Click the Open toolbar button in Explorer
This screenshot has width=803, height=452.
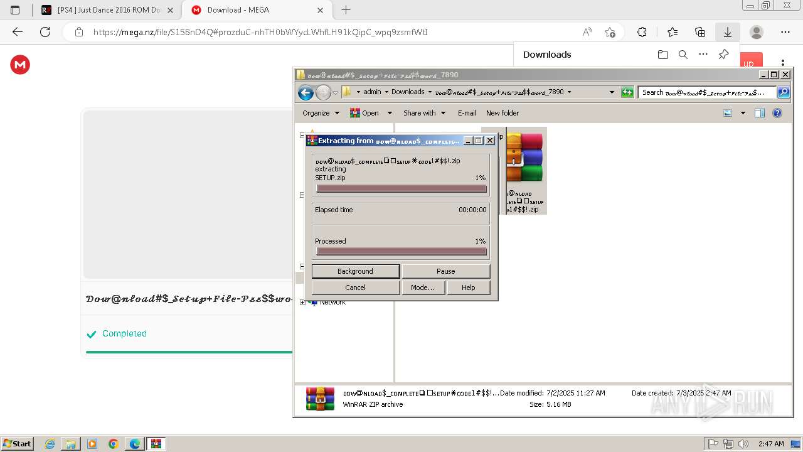coord(364,113)
